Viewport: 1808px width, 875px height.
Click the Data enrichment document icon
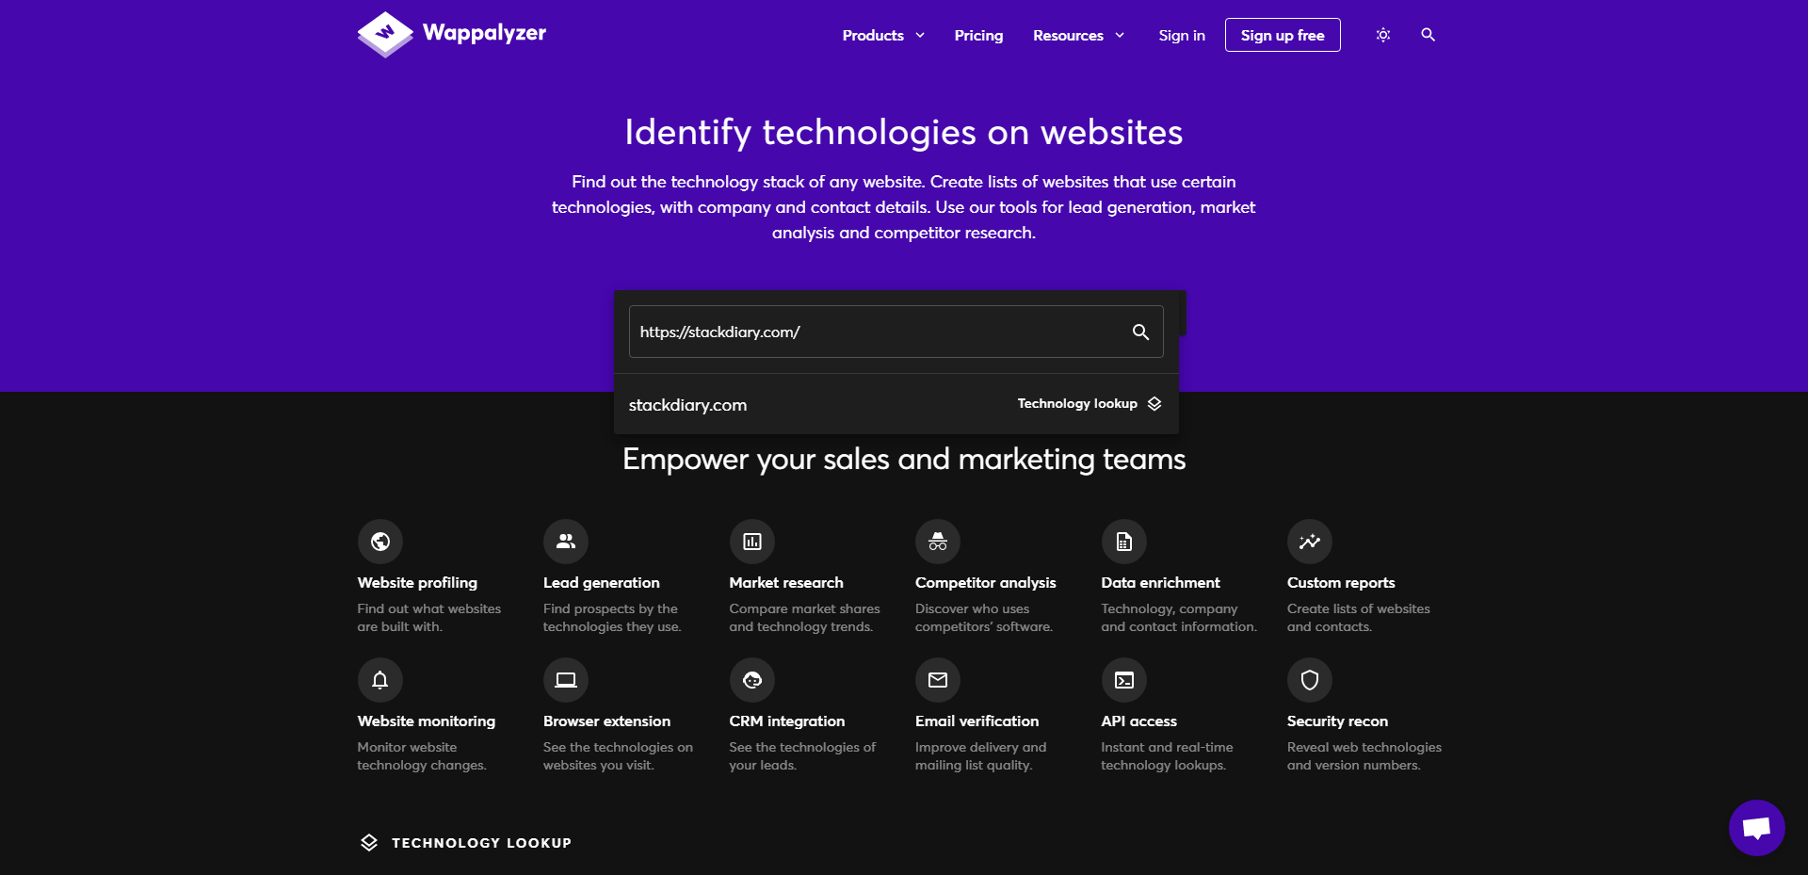(1124, 542)
